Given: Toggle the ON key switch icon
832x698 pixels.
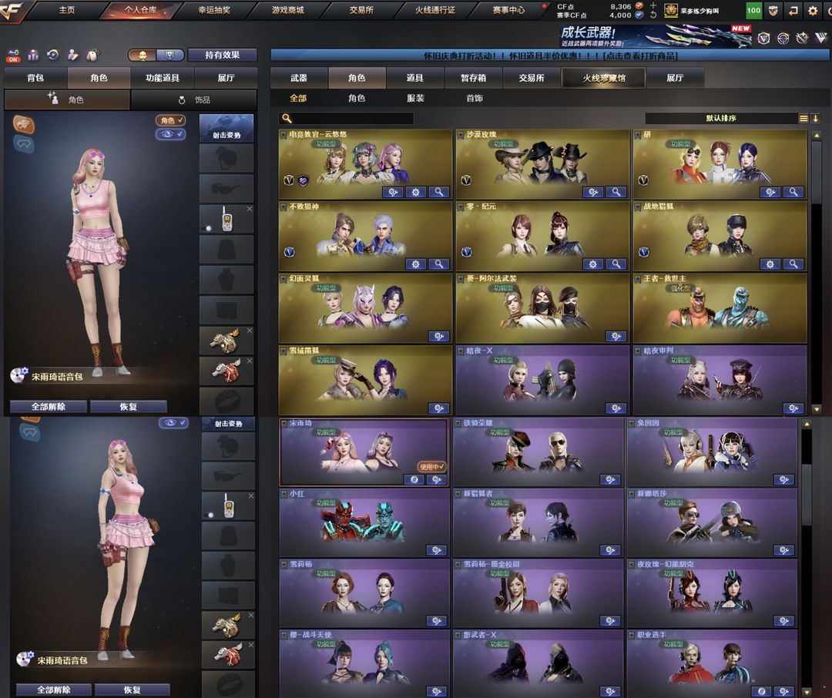Looking at the screenshot, I should point(13,55).
